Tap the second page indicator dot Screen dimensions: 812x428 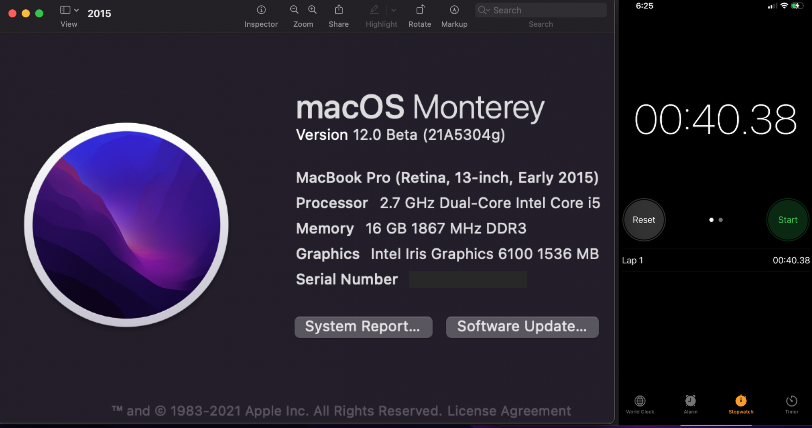[x=721, y=220]
